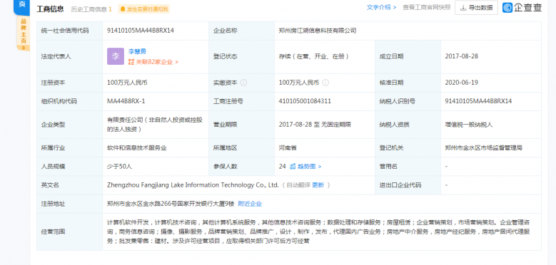The width and height of the screenshot is (556, 265).
Task: Click 自动翻译 label
Action: pos(298,185)
